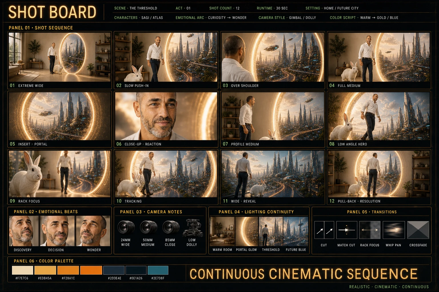Select shot 03 Over Shoulder thumbnail
The width and height of the screenshot is (439, 292).
click(273, 57)
